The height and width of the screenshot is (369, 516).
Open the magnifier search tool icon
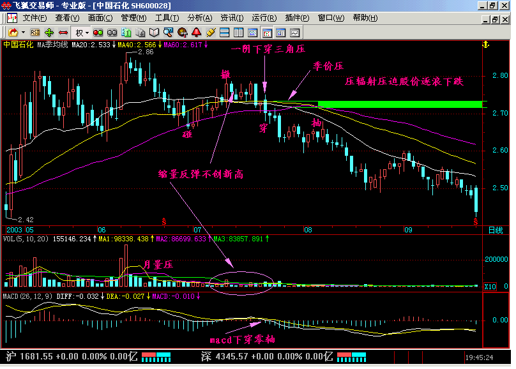[168, 33]
